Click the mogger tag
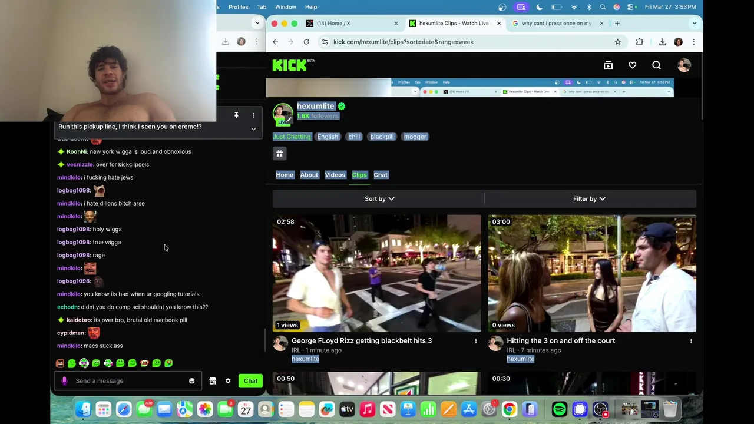Viewport: 754px width, 424px height. (415, 137)
